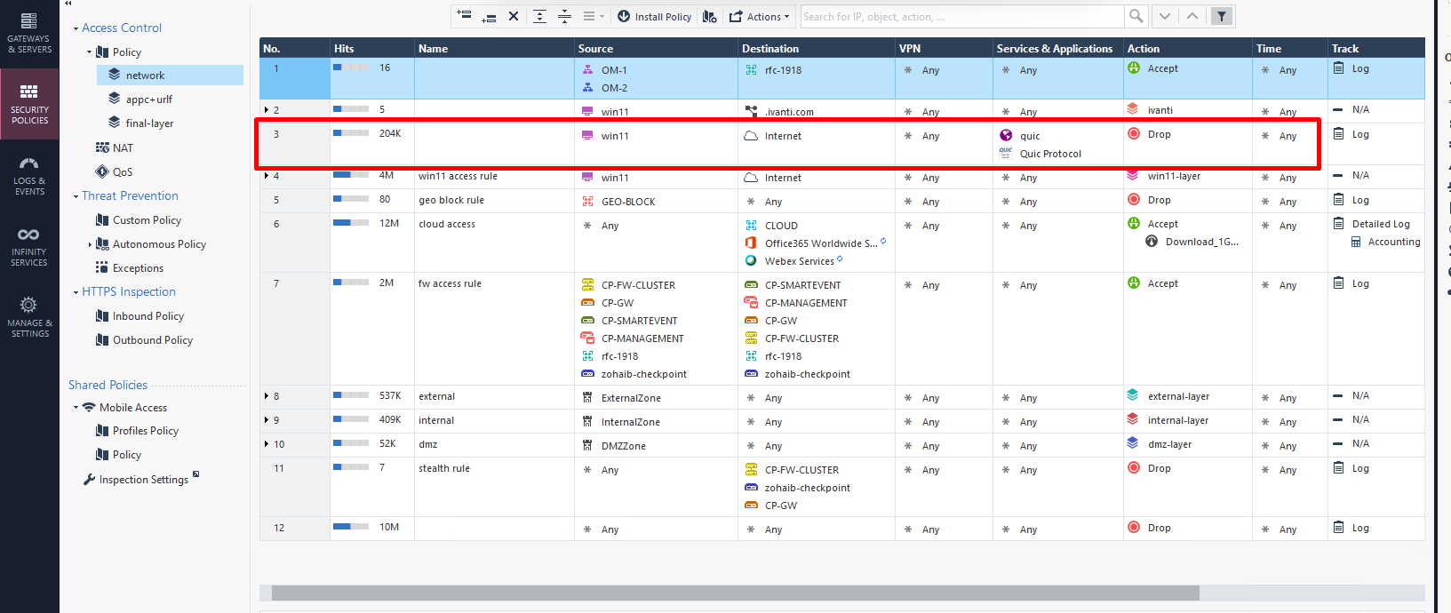The width and height of the screenshot is (1451, 613).
Task: Open Manage & Settings view
Action: (x=29, y=317)
